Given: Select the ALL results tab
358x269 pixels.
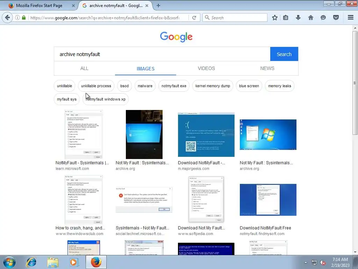Looking at the screenshot, I should pos(84,68).
